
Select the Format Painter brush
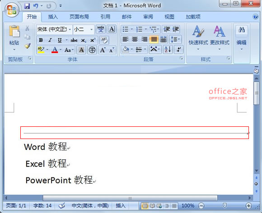[x=28, y=46]
